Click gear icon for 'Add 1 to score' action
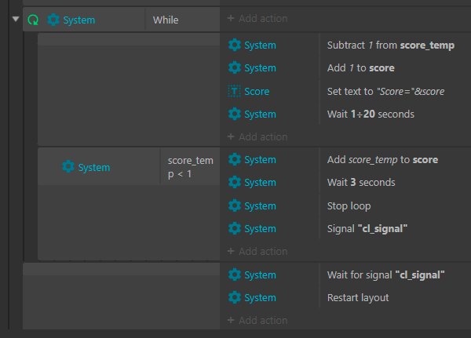Image resolution: width=471 pixels, height=338 pixels. pos(234,68)
